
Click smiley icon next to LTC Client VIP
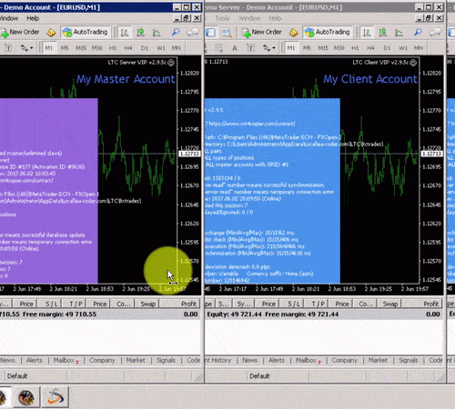[x=413, y=63]
